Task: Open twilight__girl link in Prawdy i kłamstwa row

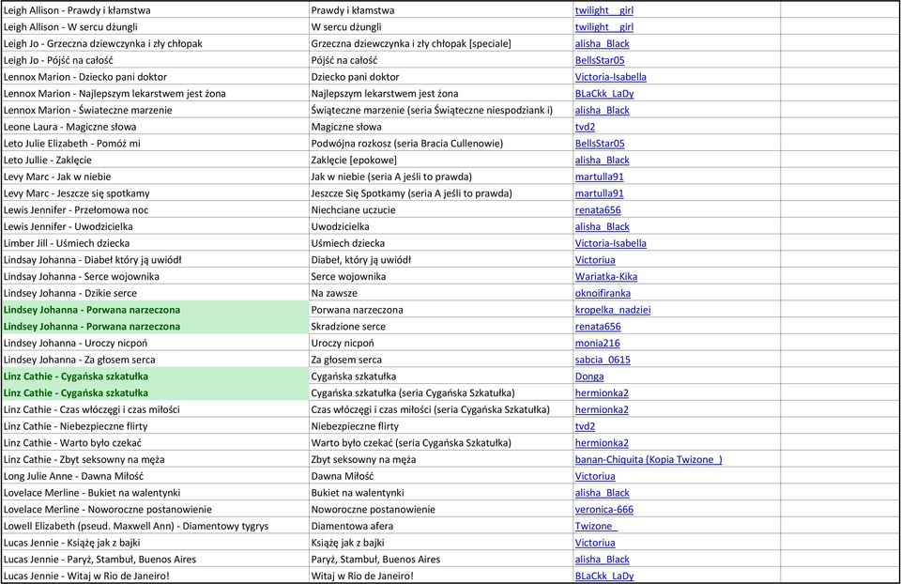Action: 603,10
